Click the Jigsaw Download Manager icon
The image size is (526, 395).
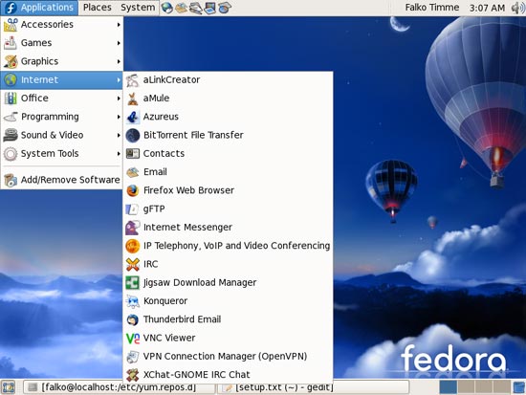(133, 283)
